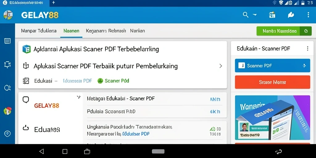Screen dimensions: 316x158
Task: Click the battery icon in status bar
Action: [303, 2]
